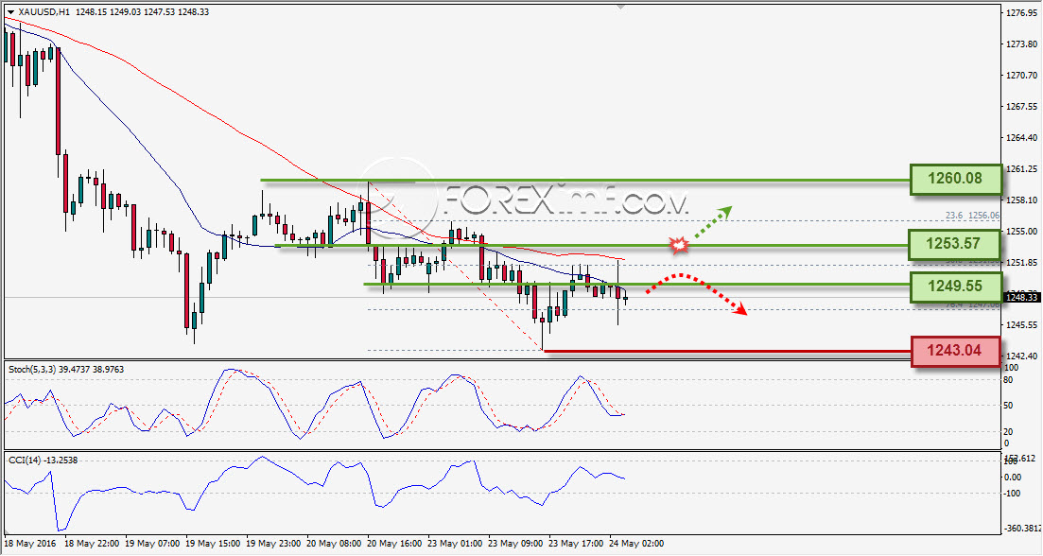Click the CCI scale value -360.3812
Viewport: 1043px width, 556px height.
tap(1020, 529)
